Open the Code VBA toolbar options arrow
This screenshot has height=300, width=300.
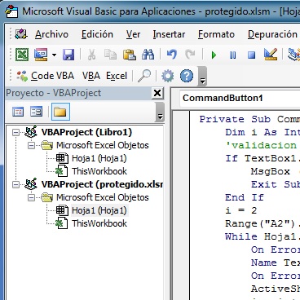pyautogui.click(x=202, y=77)
